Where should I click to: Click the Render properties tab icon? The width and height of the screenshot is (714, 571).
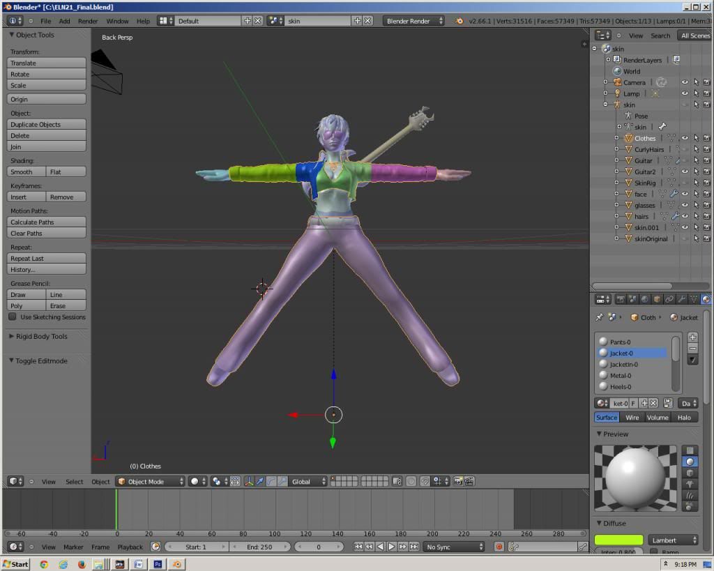pyautogui.click(x=620, y=299)
